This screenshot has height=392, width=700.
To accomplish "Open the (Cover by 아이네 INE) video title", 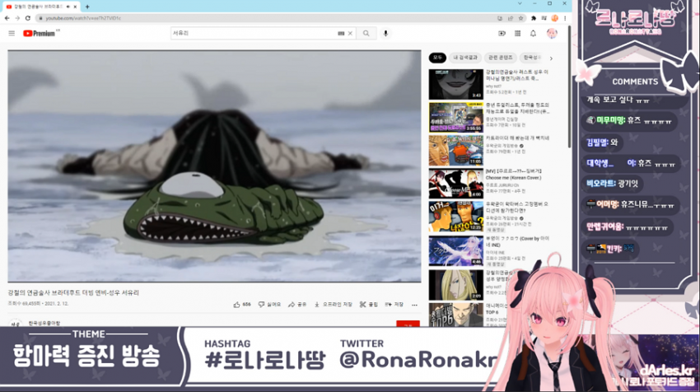I will (x=517, y=241).
